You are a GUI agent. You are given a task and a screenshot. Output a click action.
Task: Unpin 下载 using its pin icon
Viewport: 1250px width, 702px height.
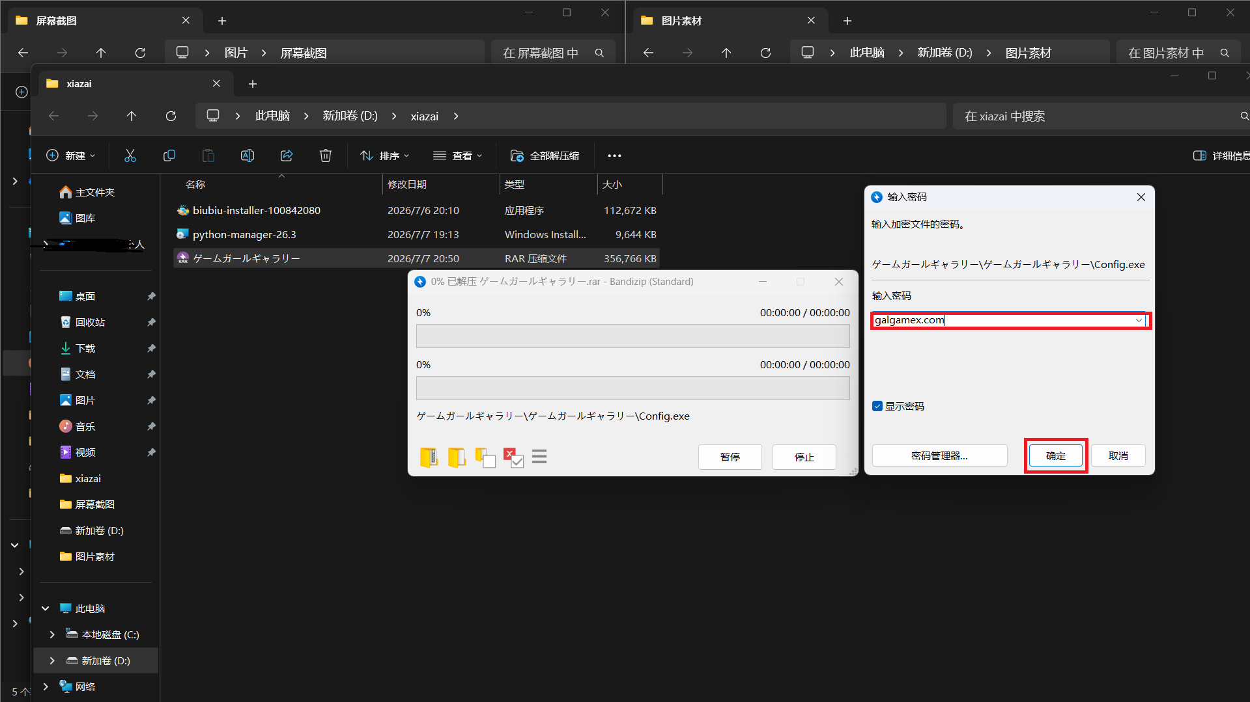[x=151, y=348]
